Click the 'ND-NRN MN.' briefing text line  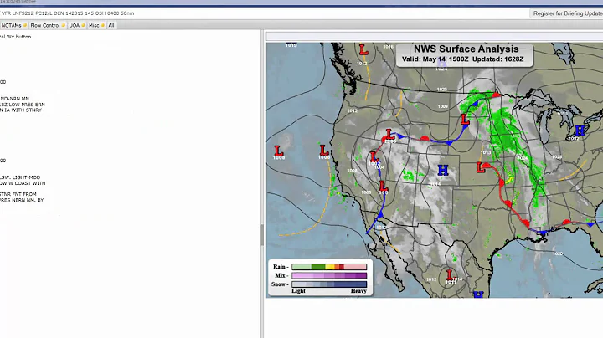pos(15,99)
